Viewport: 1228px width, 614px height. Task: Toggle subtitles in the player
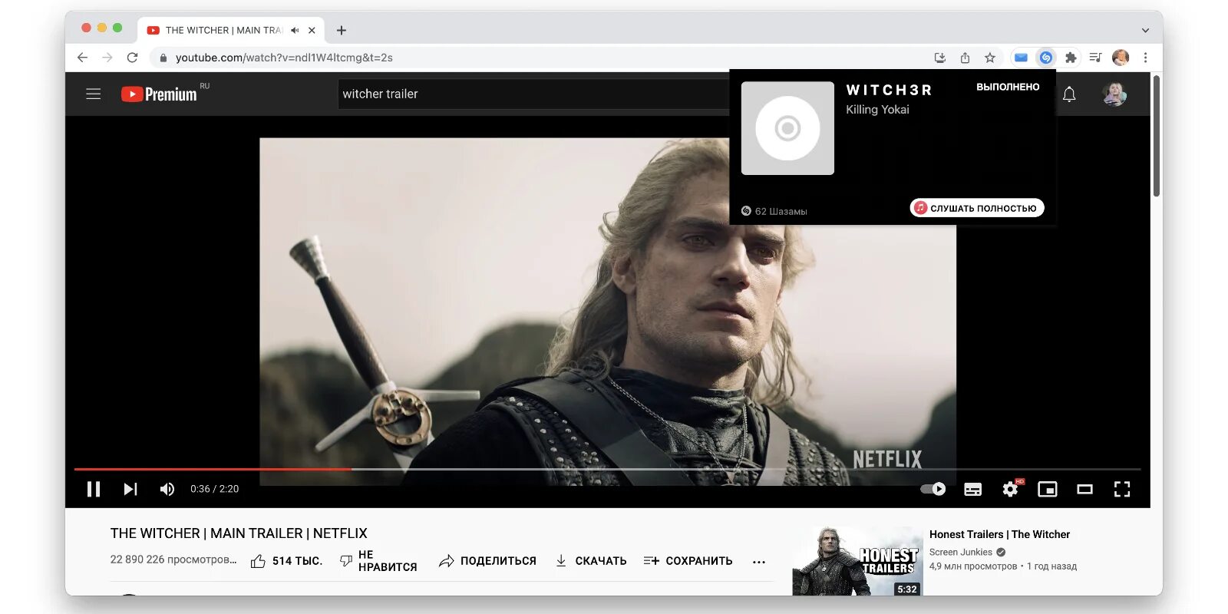pos(972,490)
